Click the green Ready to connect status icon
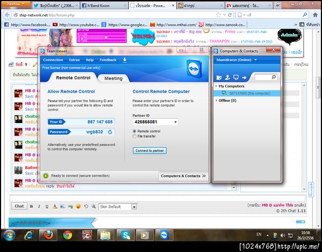Image resolution: width=322 pixels, height=252 pixels. pyautogui.click(x=46, y=176)
